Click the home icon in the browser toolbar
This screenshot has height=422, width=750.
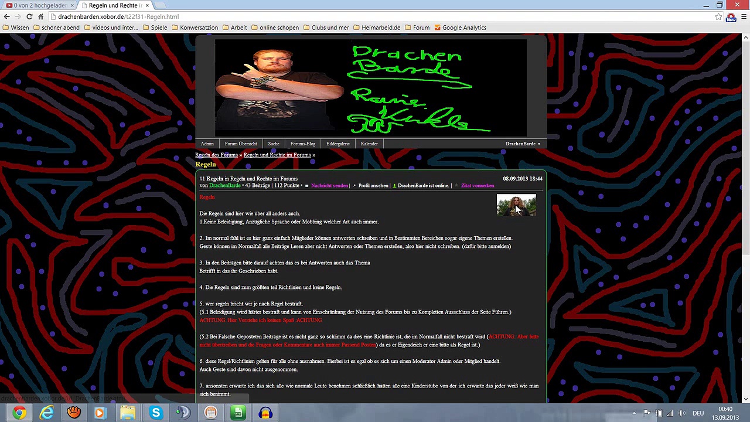click(x=40, y=16)
